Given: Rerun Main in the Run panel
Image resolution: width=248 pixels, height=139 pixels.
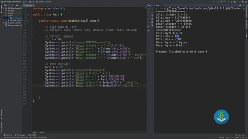Looking at the screenshot, I should click(148, 9).
